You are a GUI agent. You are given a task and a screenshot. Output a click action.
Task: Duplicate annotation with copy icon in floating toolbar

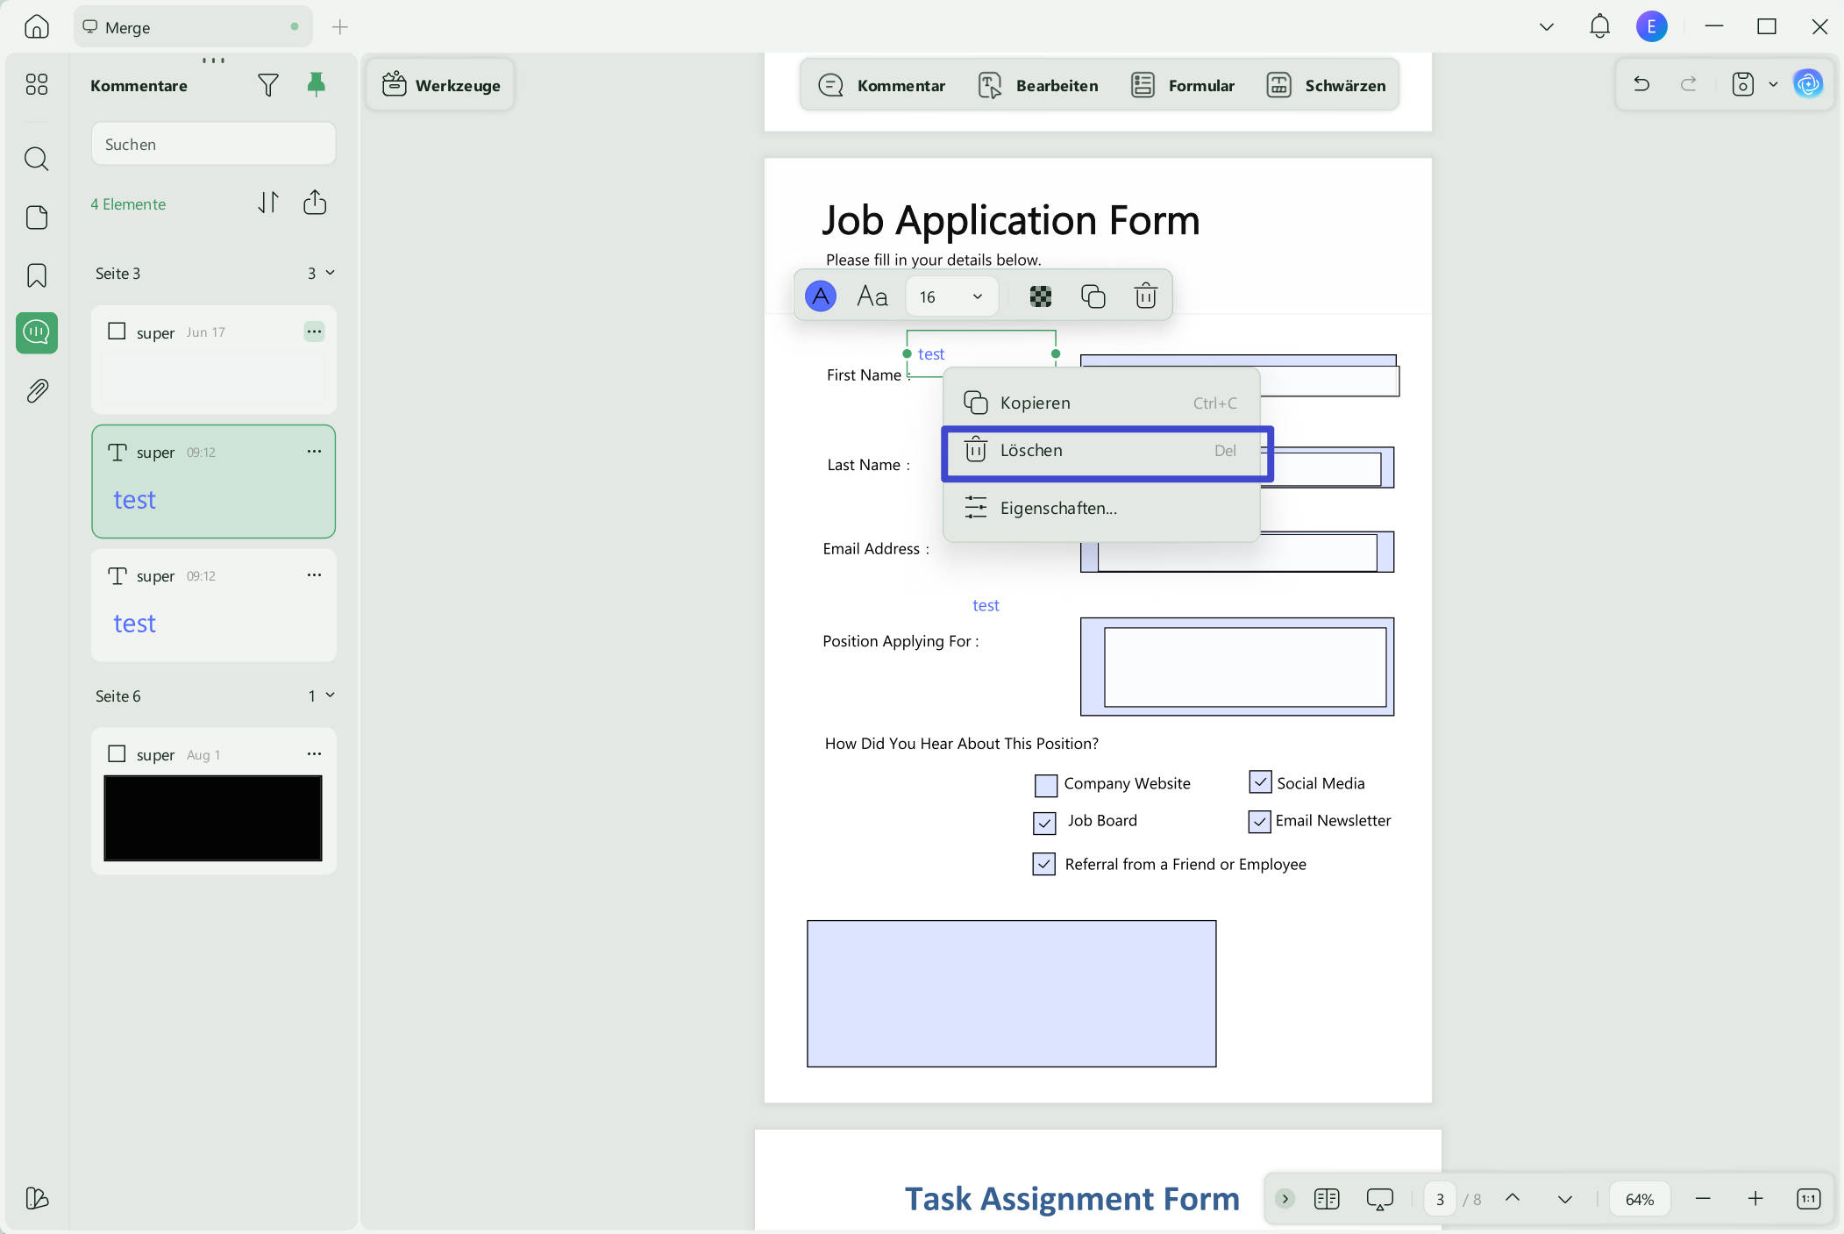pyautogui.click(x=1093, y=296)
